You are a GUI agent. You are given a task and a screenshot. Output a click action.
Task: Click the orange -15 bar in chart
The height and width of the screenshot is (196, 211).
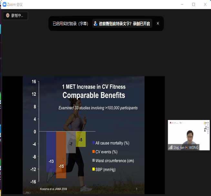coord(61,155)
